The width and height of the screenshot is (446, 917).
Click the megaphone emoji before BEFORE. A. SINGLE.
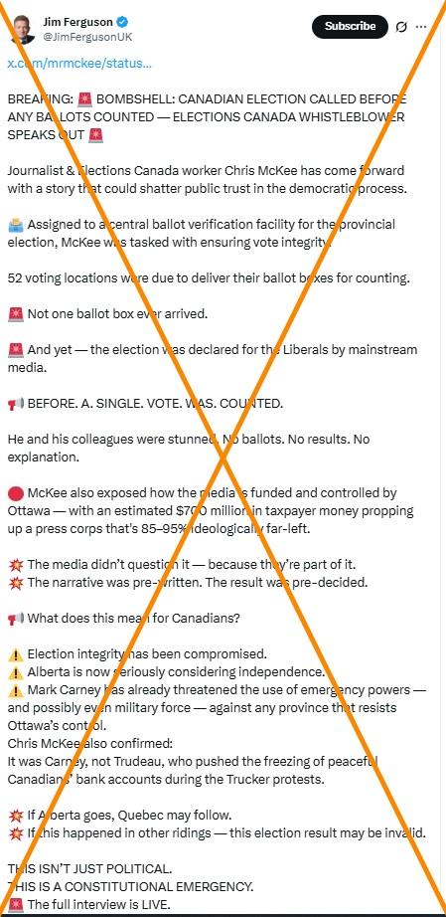coord(16,404)
